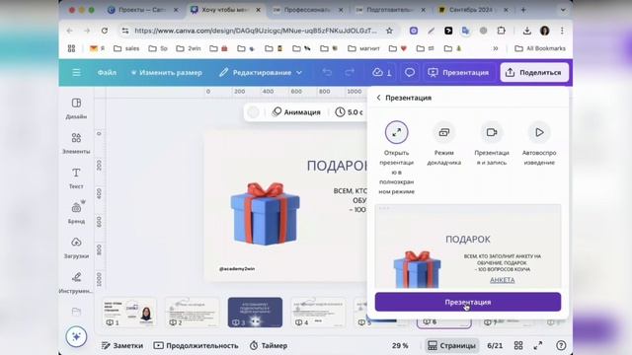Screen dimensions: 632x355
Task: Open the sales bookmarks folder
Action: pos(126,48)
